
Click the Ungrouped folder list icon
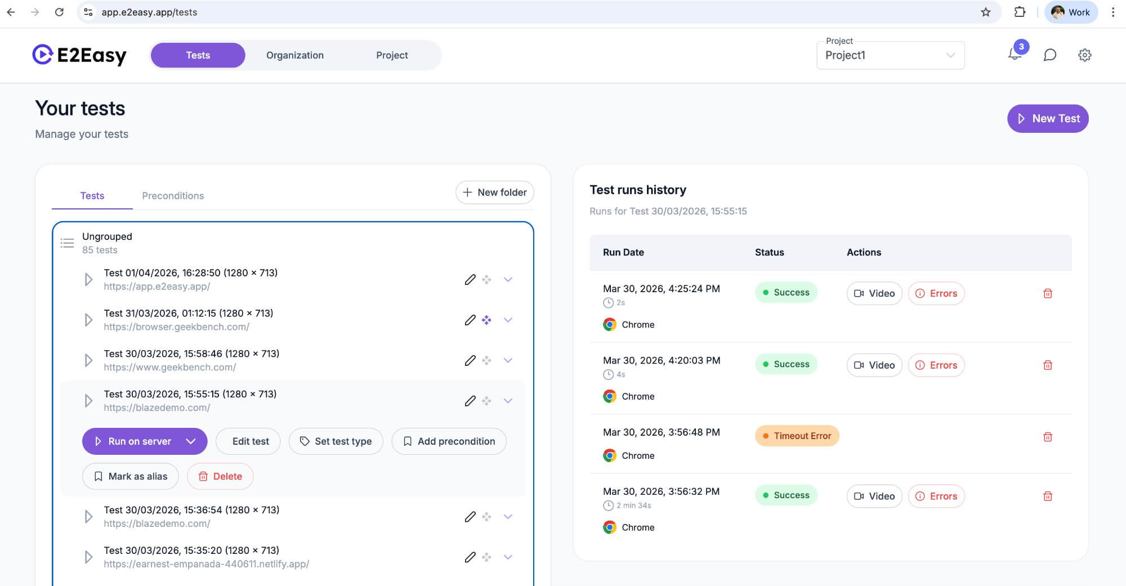67,243
